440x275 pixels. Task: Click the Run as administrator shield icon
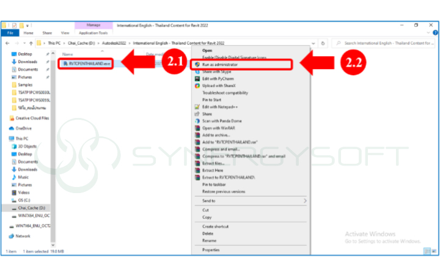coord(197,64)
